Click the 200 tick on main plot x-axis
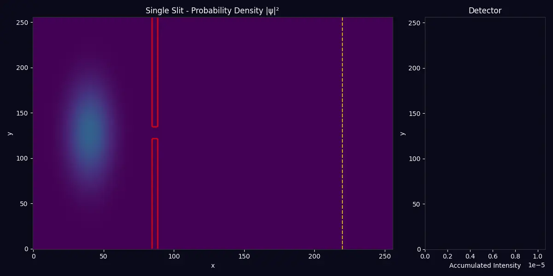This screenshot has height=276, width=553. (x=314, y=255)
